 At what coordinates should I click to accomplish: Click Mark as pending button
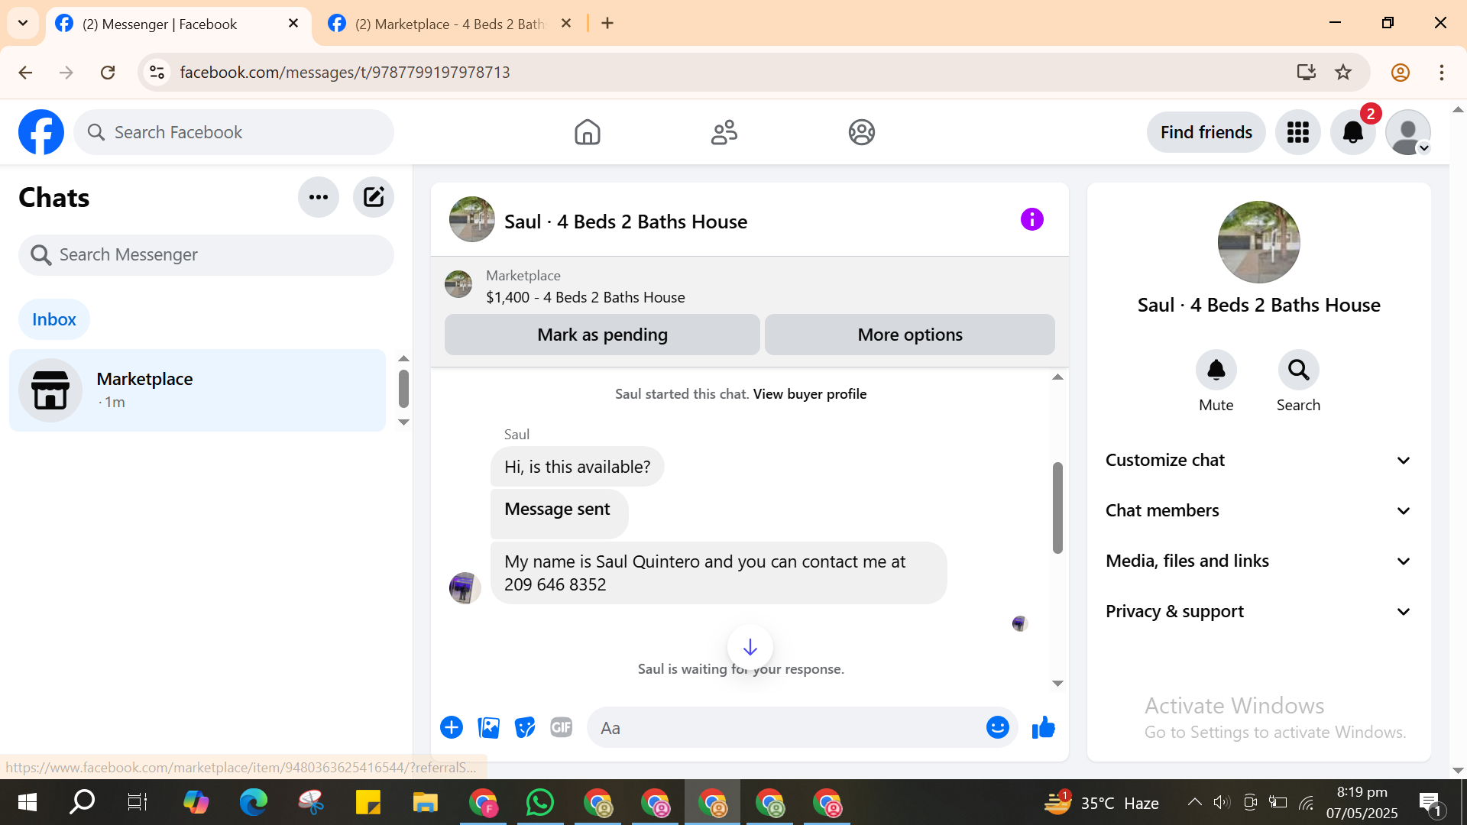pyautogui.click(x=602, y=335)
